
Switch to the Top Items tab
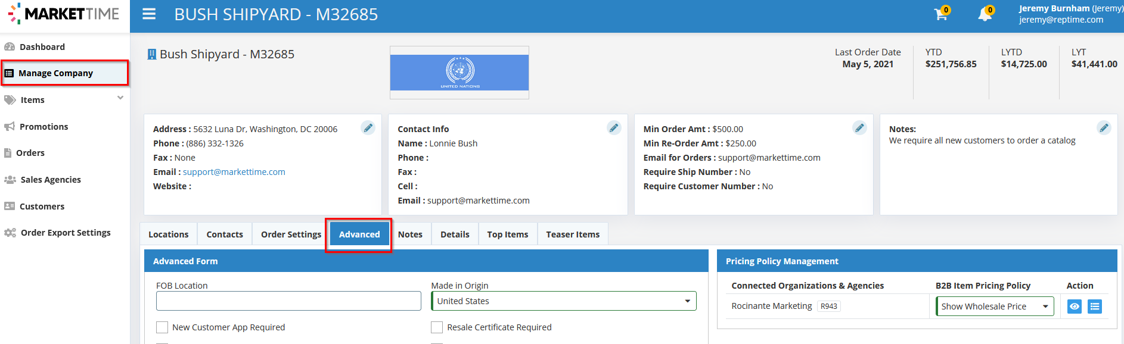click(508, 234)
